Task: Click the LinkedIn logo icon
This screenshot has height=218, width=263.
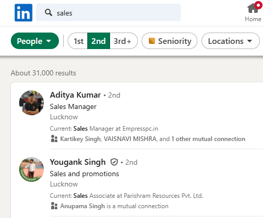Action: (x=23, y=12)
